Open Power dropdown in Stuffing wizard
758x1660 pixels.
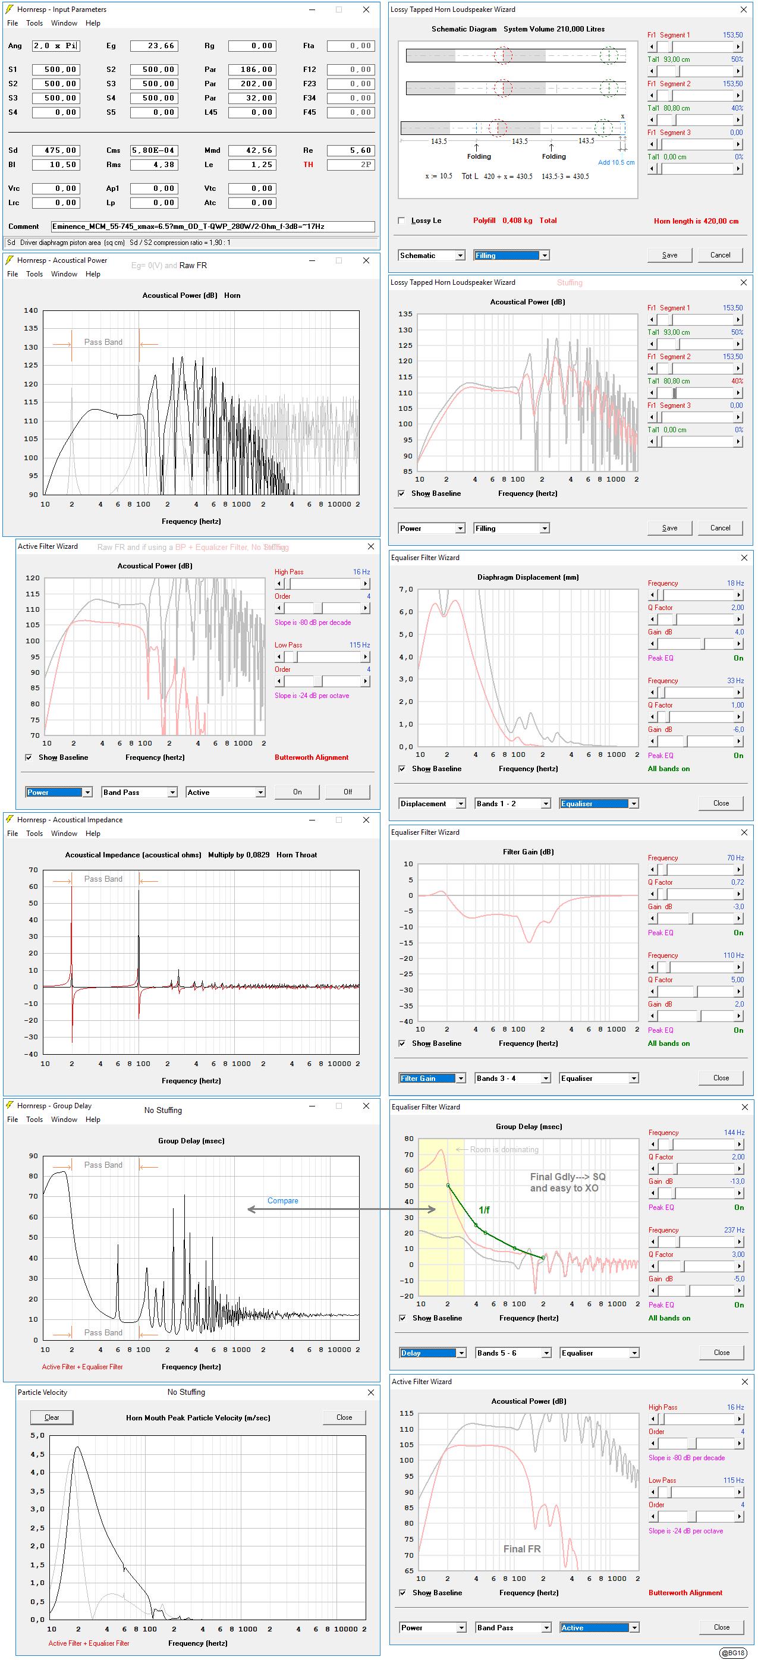[431, 529]
